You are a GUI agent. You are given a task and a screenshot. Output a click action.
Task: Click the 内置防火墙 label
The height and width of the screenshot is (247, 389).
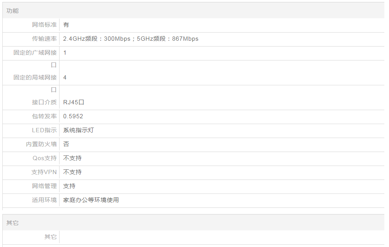point(41,144)
